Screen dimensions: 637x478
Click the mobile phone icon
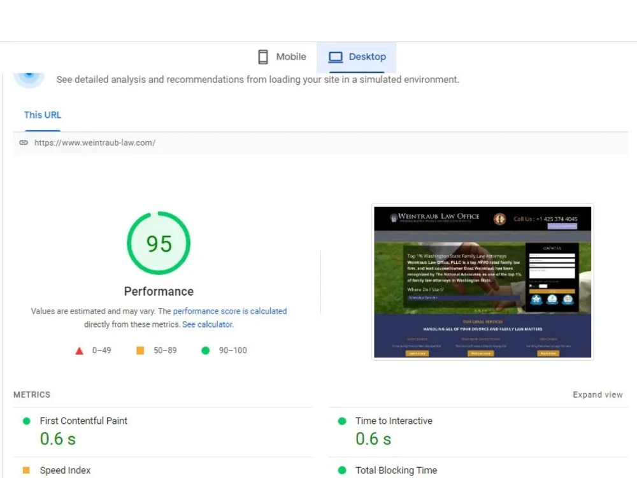coord(263,57)
